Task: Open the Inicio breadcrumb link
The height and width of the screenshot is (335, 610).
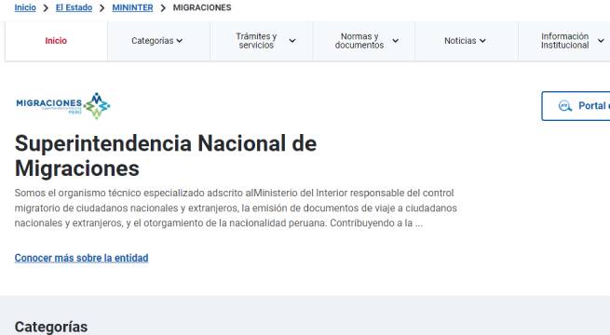Action: (25, 7)
